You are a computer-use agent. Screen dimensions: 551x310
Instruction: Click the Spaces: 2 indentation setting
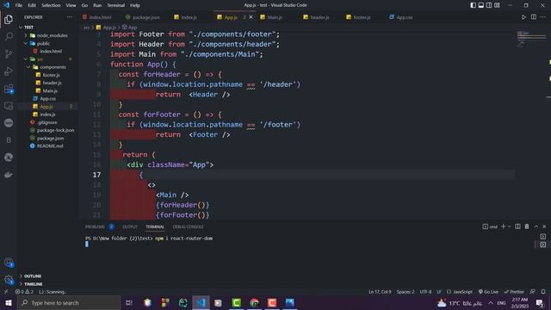coord(406,292)
